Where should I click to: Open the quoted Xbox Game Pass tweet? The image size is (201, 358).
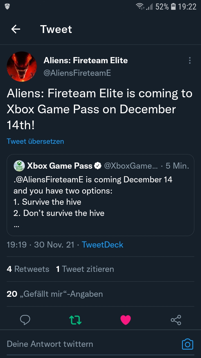click(x=100, y=195)
